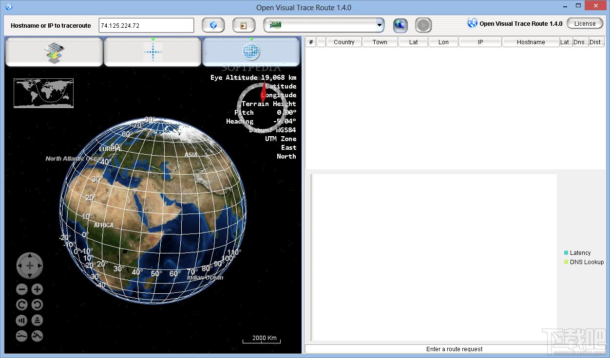Sort table by Country column

344,42
